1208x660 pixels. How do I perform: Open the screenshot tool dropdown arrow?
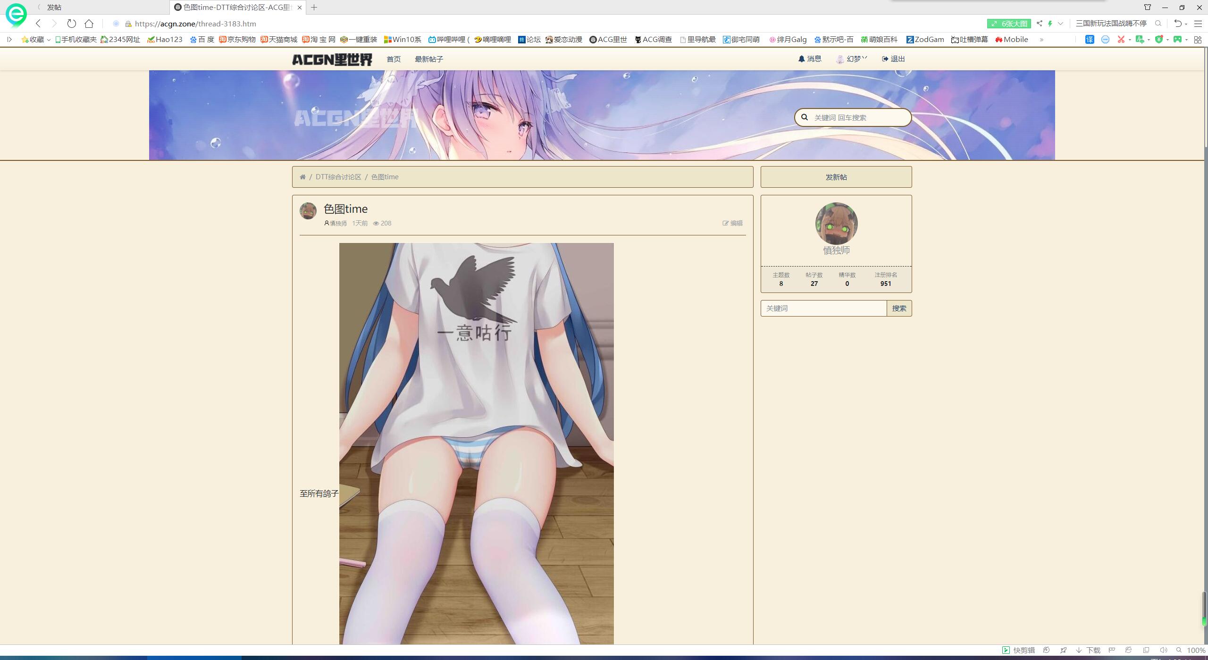pyautogui.click(x=1130, y=40)
